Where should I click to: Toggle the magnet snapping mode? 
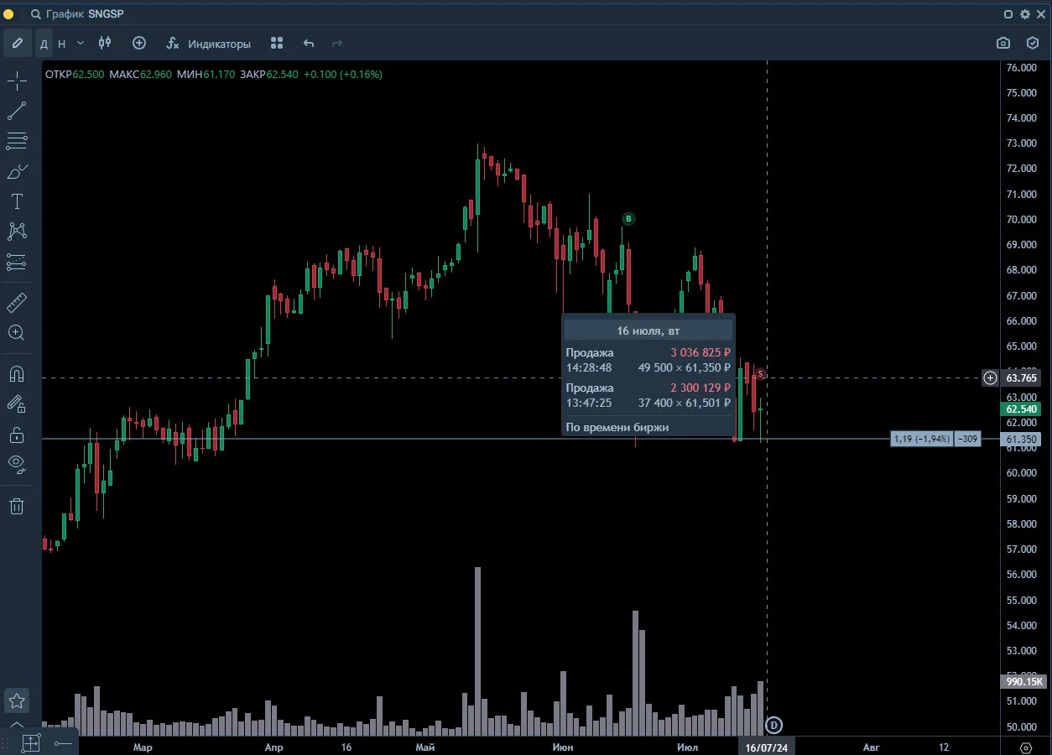(17, 373)
